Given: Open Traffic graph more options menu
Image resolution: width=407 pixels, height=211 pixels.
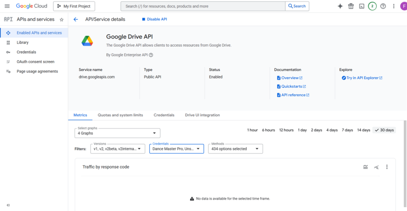Looking at the screenshot, I should (387, 167).
